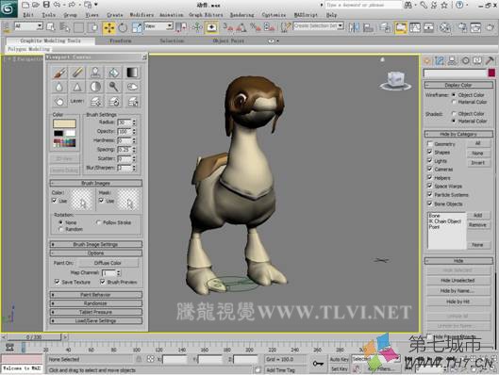Select the Fill bucket tool
This screenshot has width=499, height=375.
pyautogui.click(x=113, y=73)
